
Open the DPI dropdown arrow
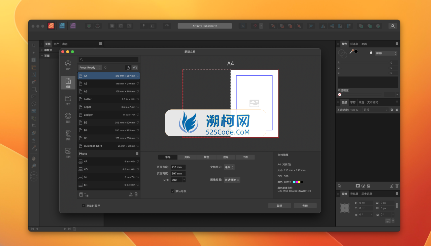pyautogui.click(x=184, y=180)
